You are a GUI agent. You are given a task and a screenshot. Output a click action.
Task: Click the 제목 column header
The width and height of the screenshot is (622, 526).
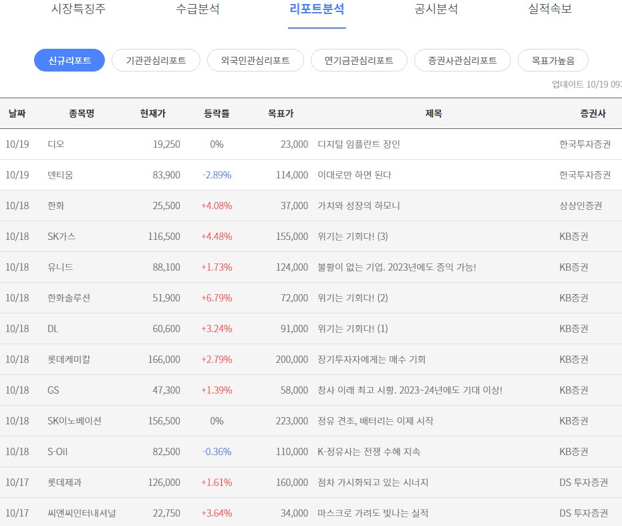pos(434,114)
